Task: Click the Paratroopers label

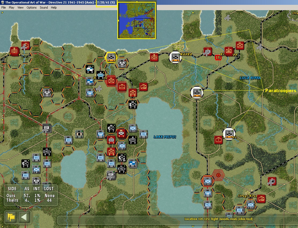Action: (x=281, y=91)
